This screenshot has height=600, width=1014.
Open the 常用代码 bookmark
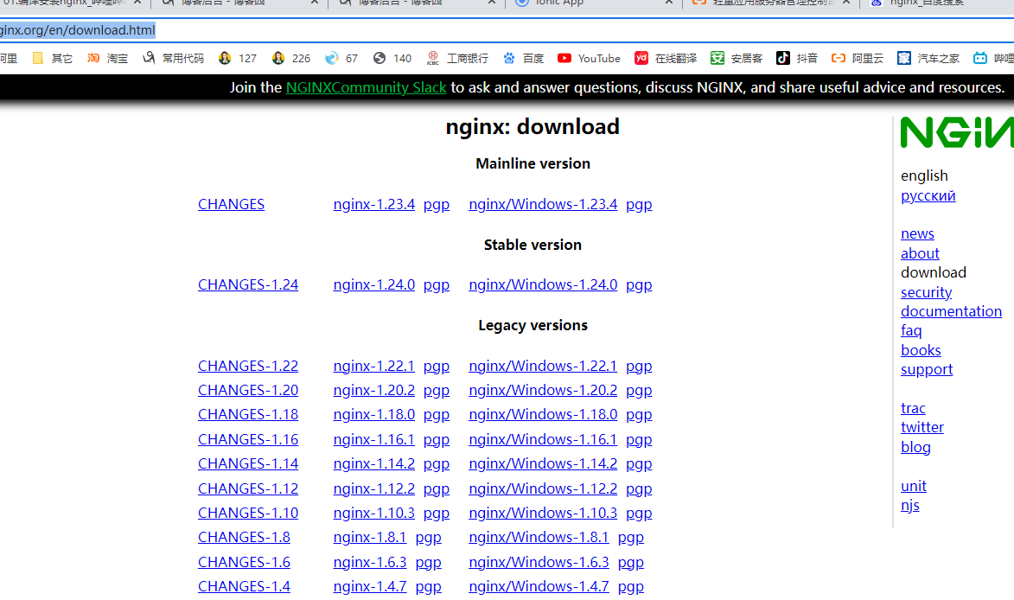[173, 58]
